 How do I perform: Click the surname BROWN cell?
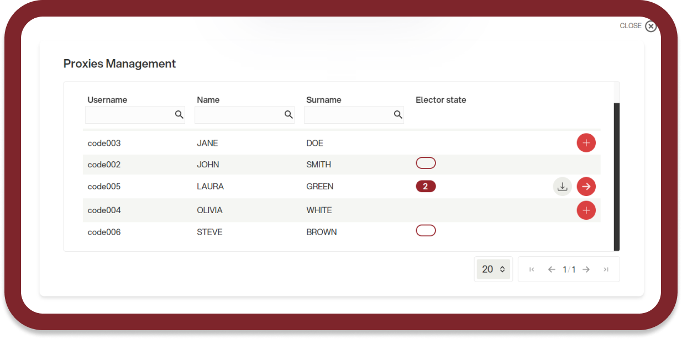[x=322, y=232]
